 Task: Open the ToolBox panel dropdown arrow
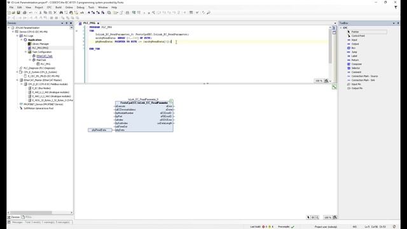point(394,23)
